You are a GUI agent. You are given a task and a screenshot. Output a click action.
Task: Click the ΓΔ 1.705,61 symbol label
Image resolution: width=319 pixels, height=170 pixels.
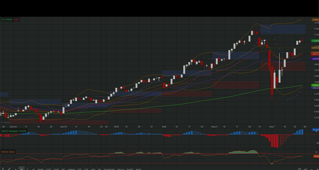[7, 19]
